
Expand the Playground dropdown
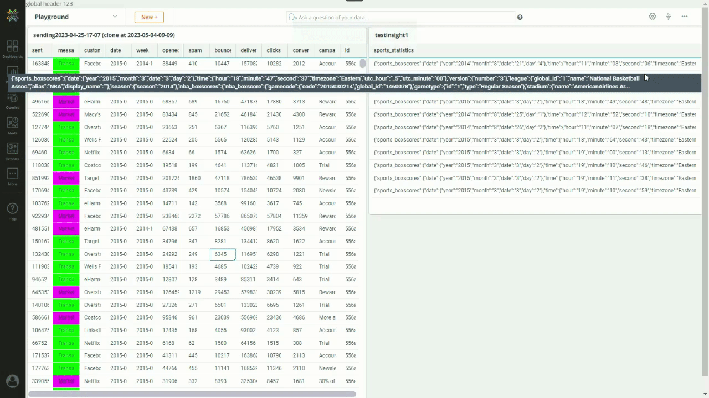click(x=115, y=17)
